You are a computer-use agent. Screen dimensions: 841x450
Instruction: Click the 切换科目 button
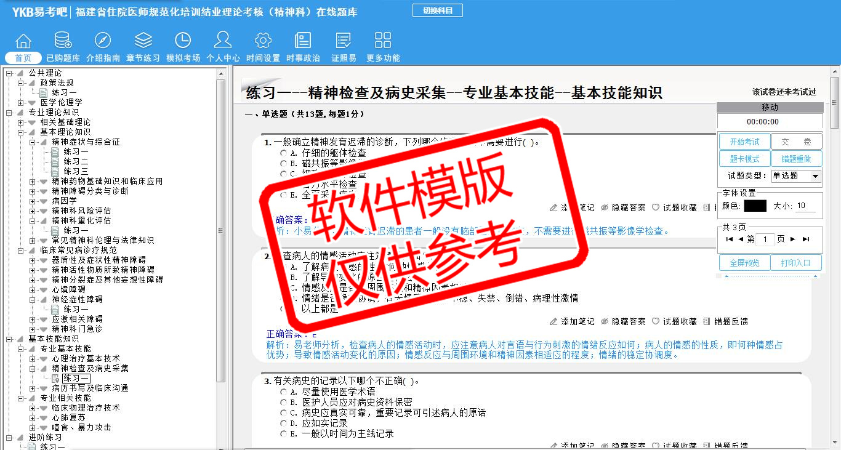[437, 10]
